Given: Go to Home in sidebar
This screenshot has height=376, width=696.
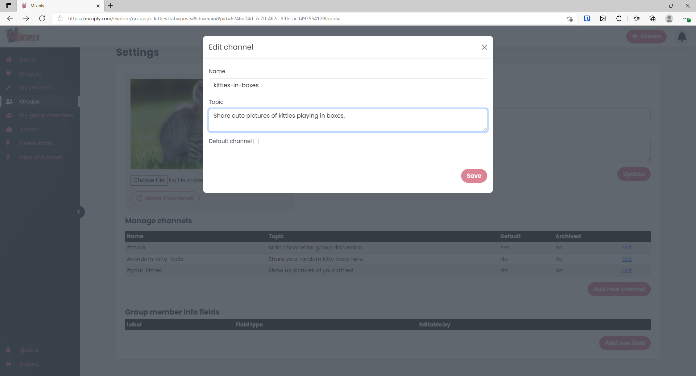Looking at the screenshot, I should pyautogui.click(x=28, y=60).
